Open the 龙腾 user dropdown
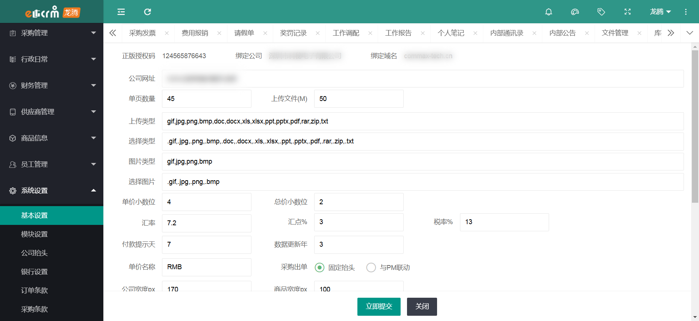This screenshot has width=699, height=321. tap(660, 12)
